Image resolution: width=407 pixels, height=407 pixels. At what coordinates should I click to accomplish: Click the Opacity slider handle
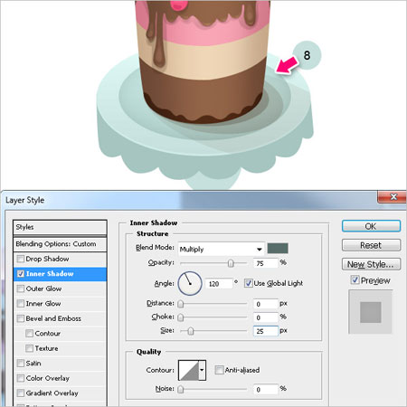click(231, 263)
